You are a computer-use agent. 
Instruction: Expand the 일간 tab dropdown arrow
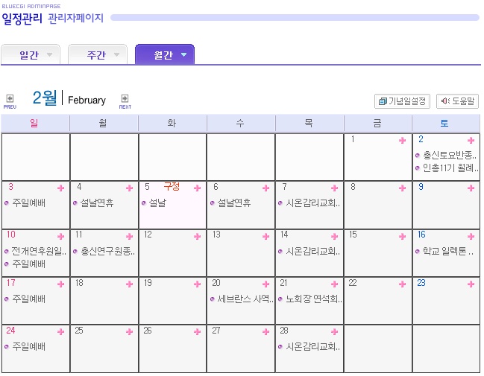pos(49,54)
